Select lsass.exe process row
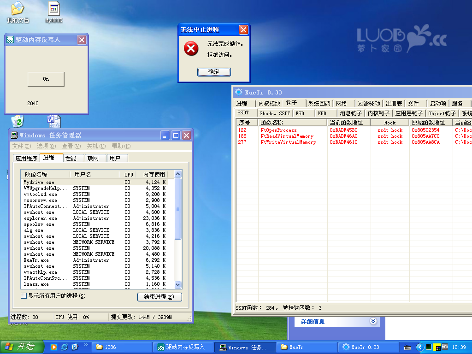Screen dimensions: 472x354 (95, 284)
